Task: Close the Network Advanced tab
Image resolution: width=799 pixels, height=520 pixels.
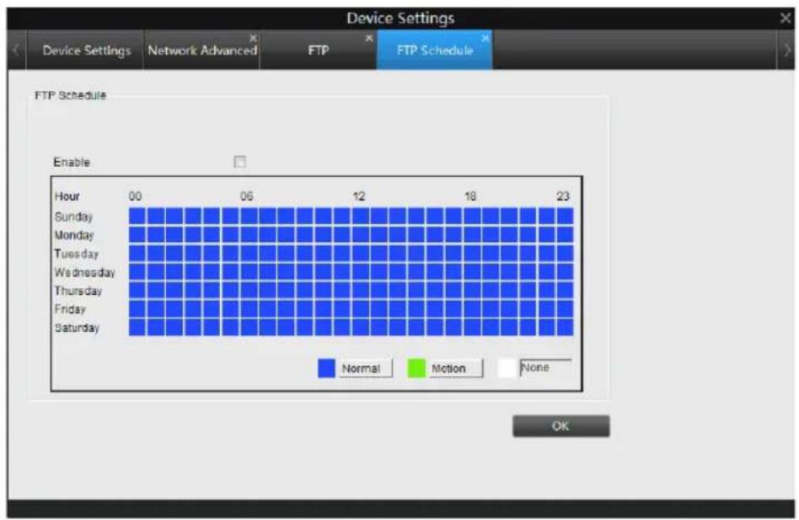Action: click(x=253, y=38)
